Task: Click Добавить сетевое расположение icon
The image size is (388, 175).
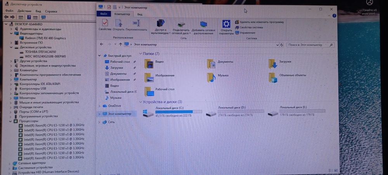Action: (x=204, y=27)
